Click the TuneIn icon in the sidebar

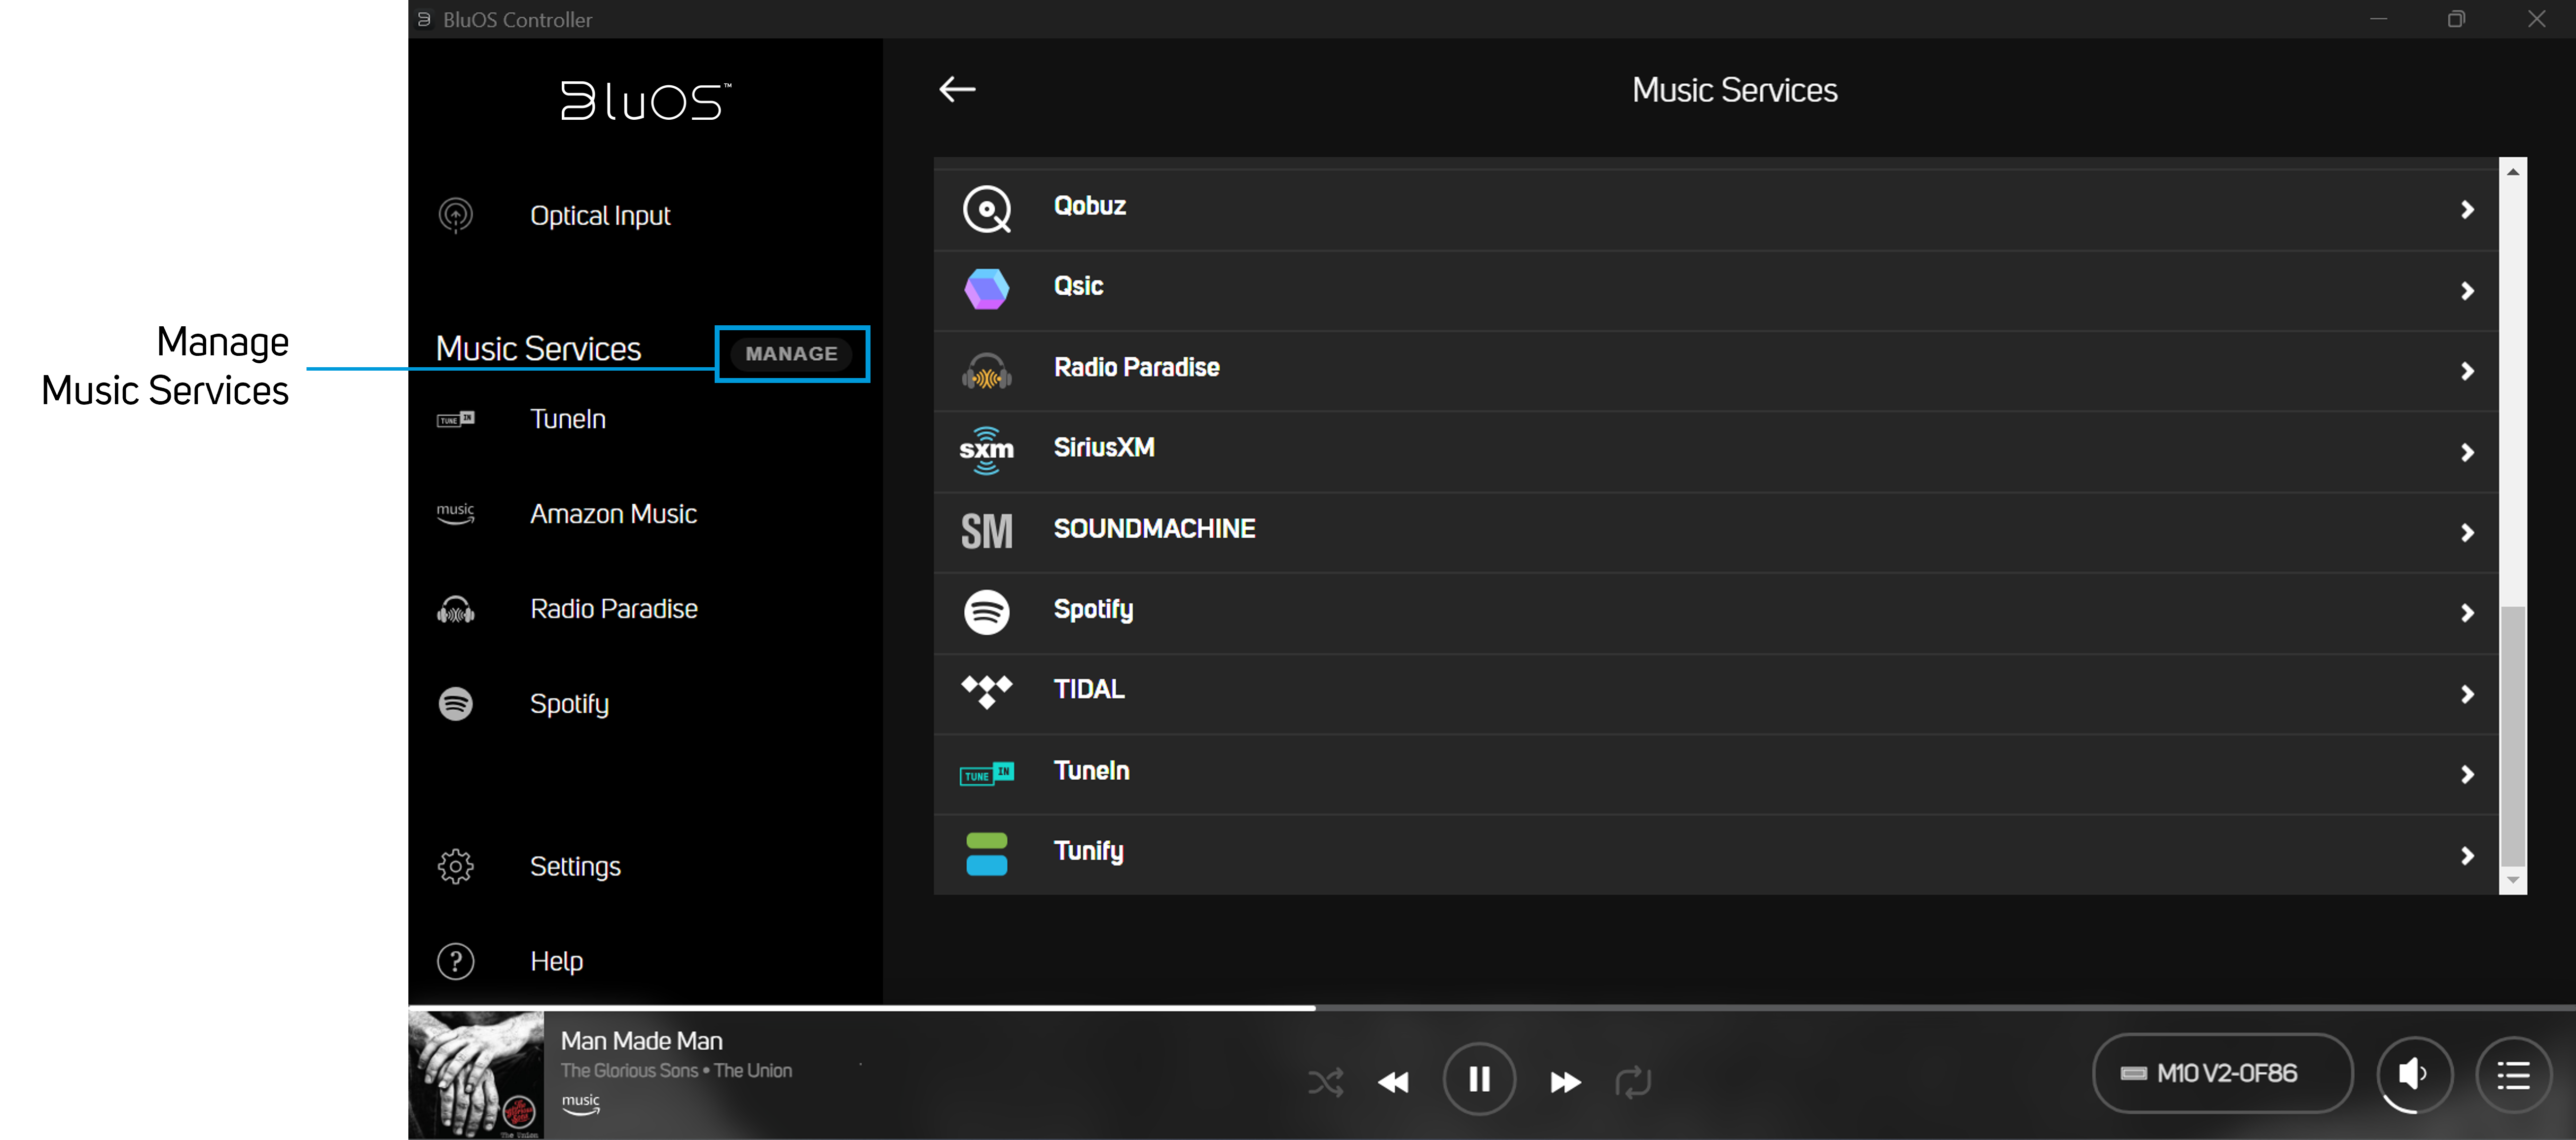456,418
